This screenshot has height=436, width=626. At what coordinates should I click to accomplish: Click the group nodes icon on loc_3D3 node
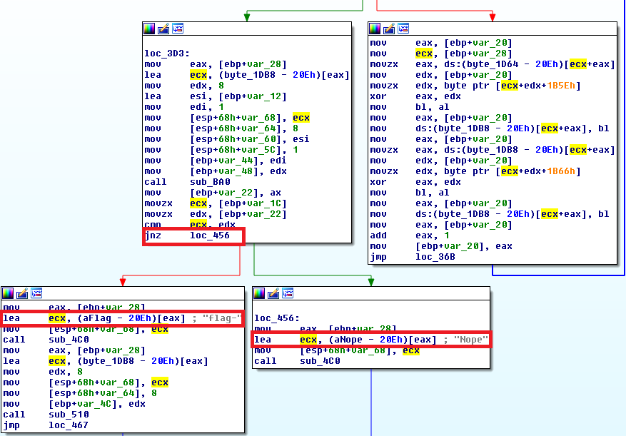[178, 29]
